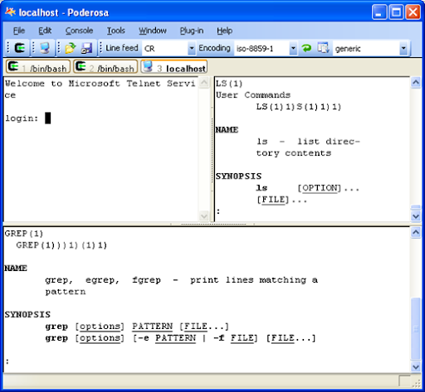This screenshot has height=392, width=425.
Task: Click 'User Commands' text in LS pane
Action: coord(253,95)
